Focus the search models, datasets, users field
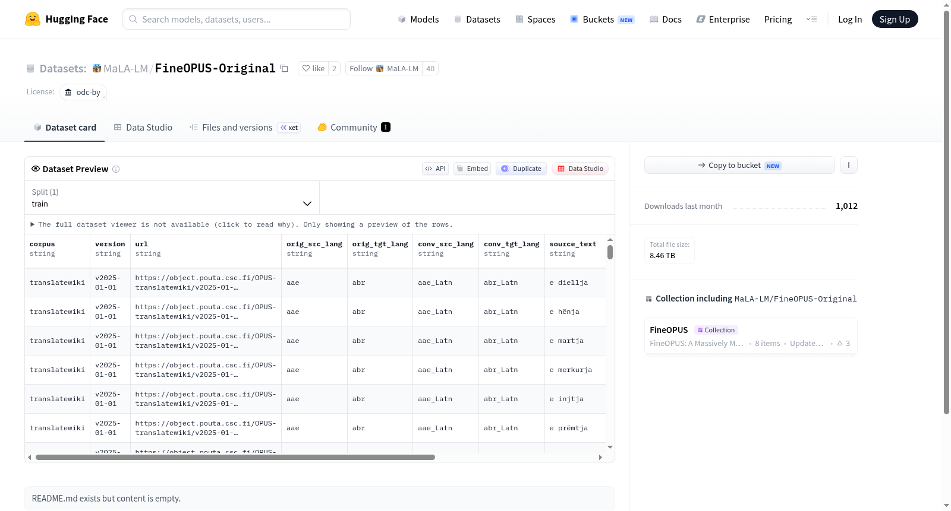Viewport: 951px width, 511px height. point(237,19)
